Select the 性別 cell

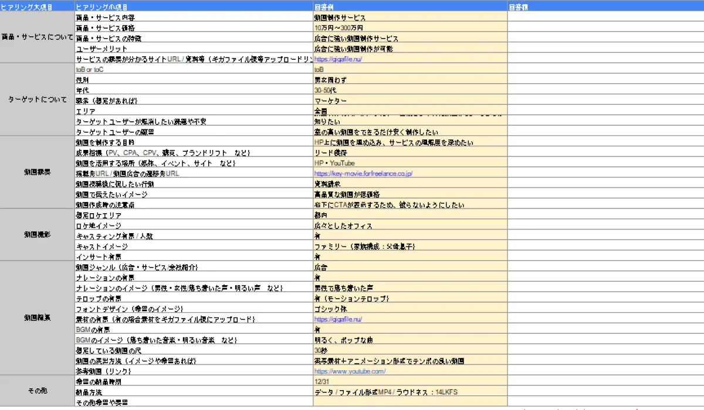194,80
